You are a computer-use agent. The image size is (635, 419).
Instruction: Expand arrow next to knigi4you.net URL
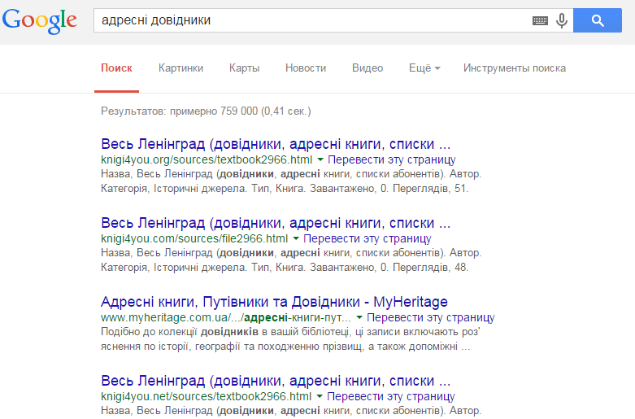[319, 396]
